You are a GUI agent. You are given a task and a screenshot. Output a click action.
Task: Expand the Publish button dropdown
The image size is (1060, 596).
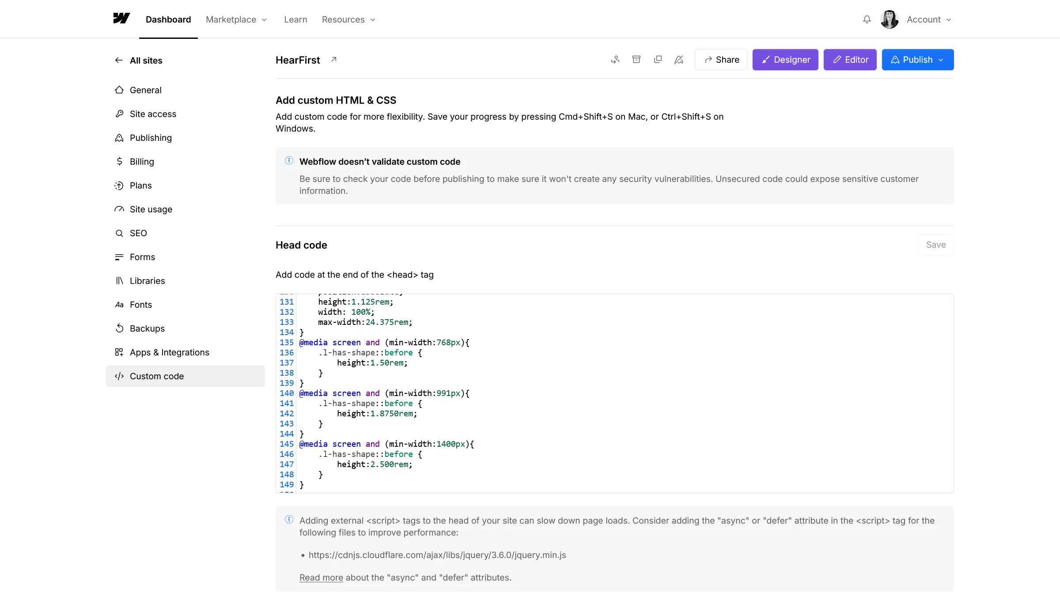pyautogui.click(x=940, y=60)
